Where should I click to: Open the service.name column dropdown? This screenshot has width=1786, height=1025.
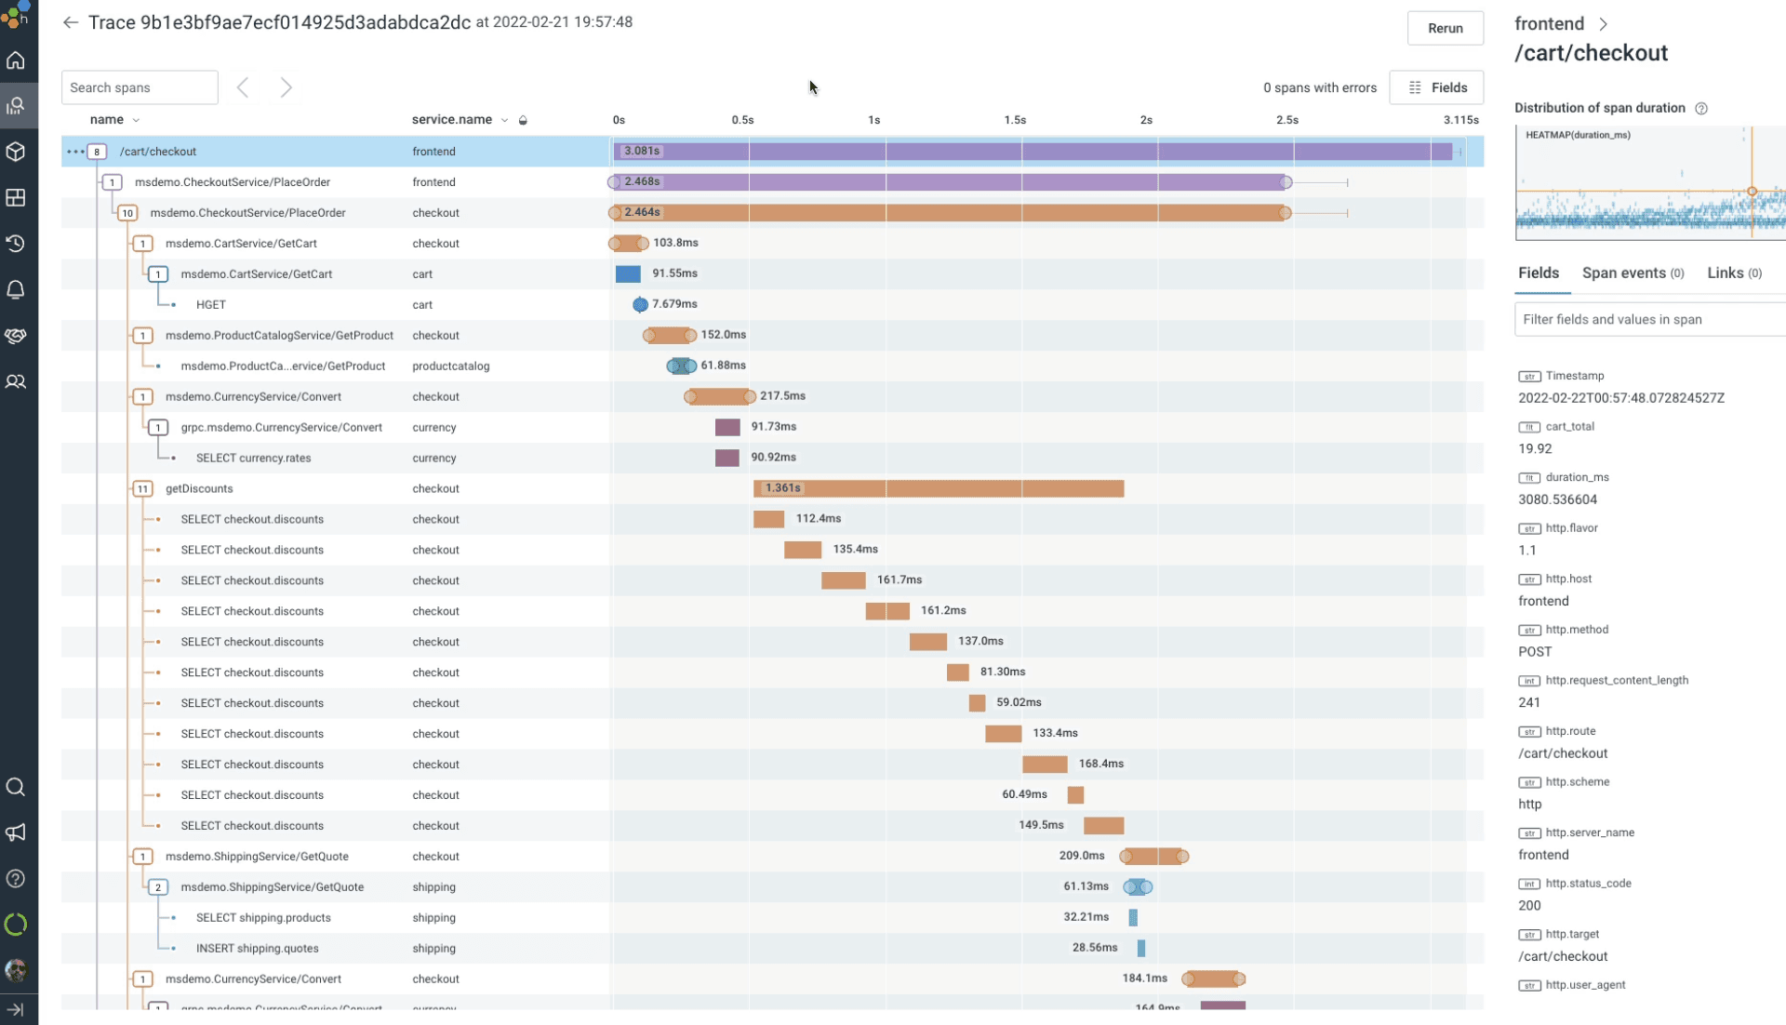tap(504, 120)
